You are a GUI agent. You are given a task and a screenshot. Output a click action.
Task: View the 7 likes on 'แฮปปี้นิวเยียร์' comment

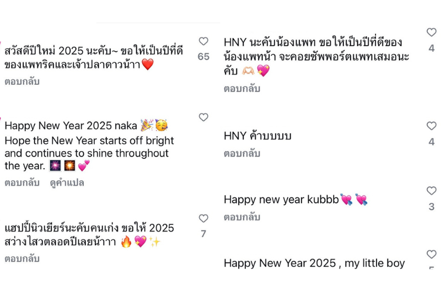(x=203, y=234)
